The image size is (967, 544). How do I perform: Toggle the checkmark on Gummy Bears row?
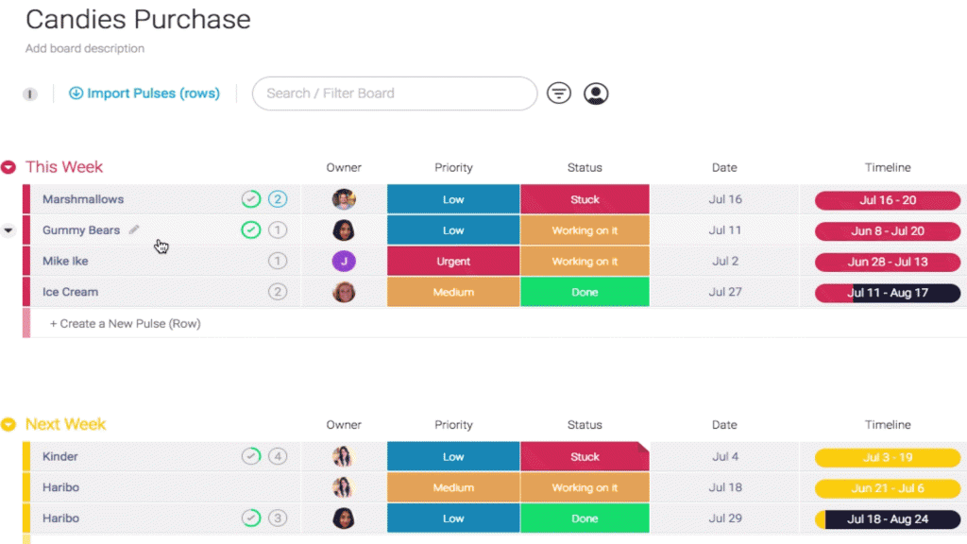tap(250, 230)
